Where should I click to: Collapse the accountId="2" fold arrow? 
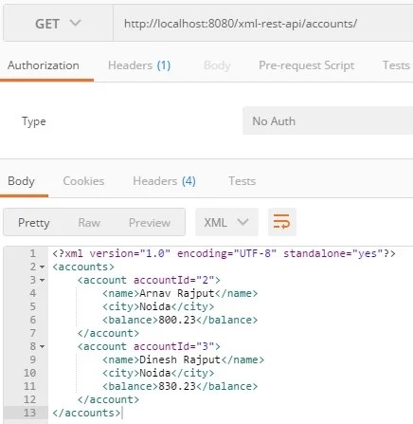click(x=43, y=281)
